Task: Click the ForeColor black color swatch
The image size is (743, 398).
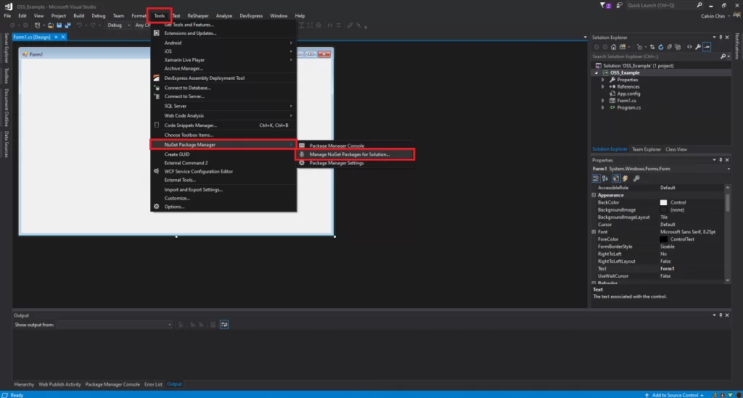Action: pyautogui.click(x=663, y=239)
